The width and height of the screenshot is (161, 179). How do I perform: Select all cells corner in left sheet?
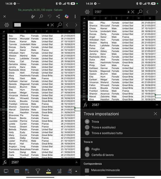point(4,31)
